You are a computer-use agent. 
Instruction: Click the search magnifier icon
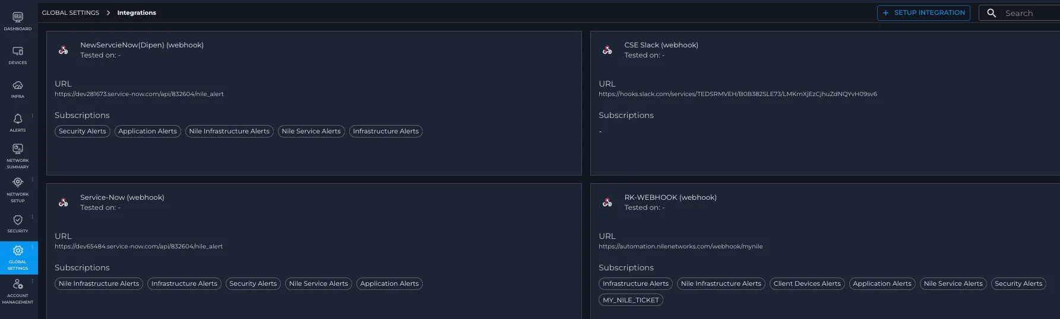991,12
